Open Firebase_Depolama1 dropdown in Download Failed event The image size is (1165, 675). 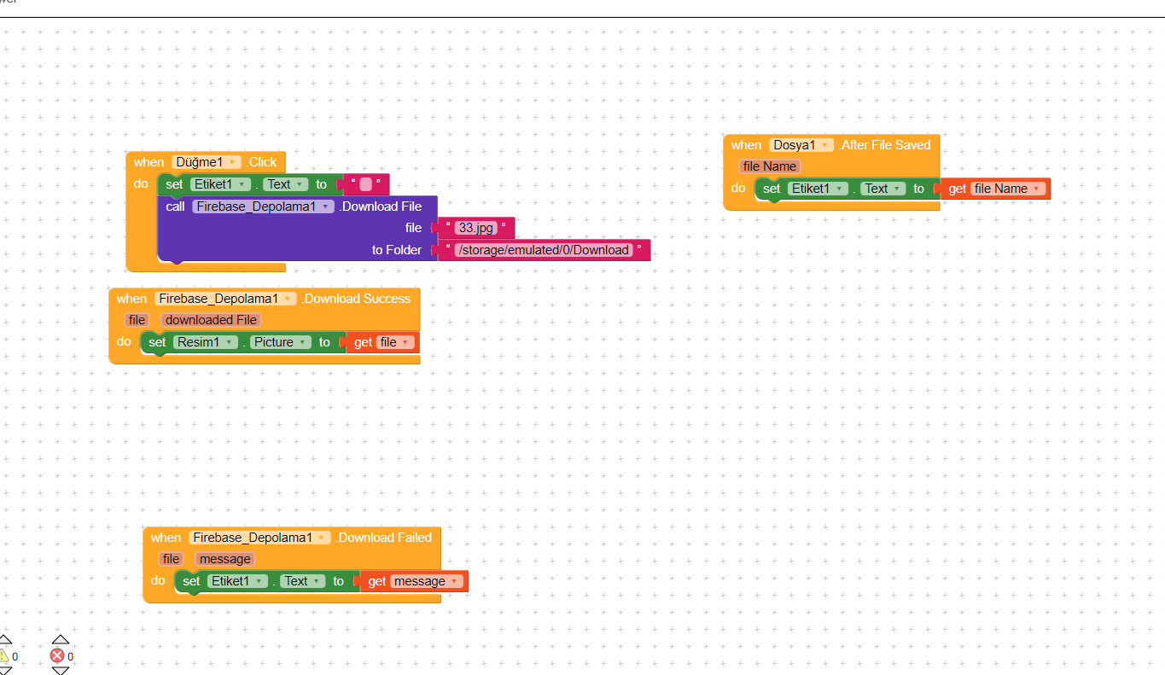point(259,538)
